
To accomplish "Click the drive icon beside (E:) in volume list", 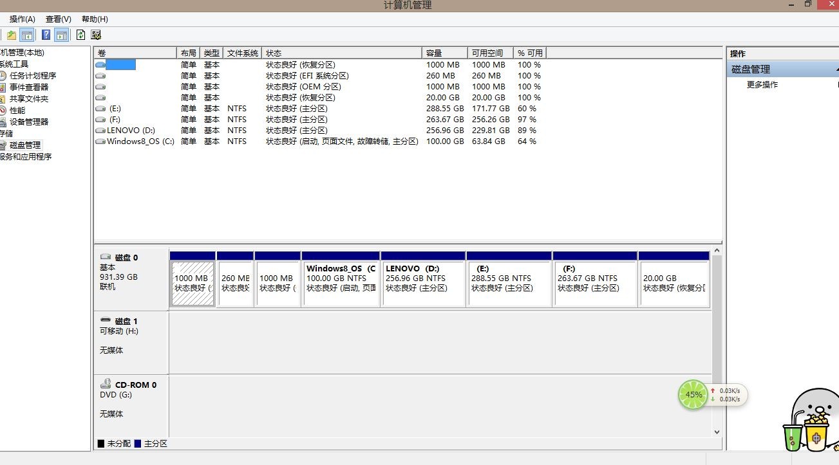I will [x=100, y=109].
